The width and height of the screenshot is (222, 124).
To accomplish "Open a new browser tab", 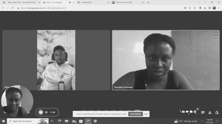I will coord(148,2).
